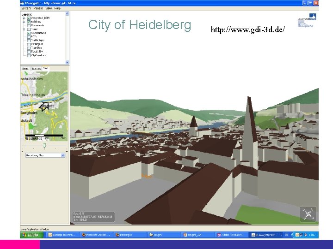333x249 pixels.
Task: Click the system tray clock
Action: click(312, 235)
